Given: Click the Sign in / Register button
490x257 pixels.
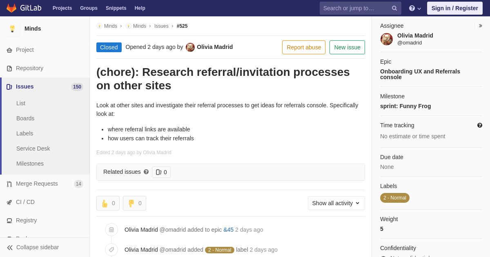Looking at the screenshot, I should [x=455, y=8].
